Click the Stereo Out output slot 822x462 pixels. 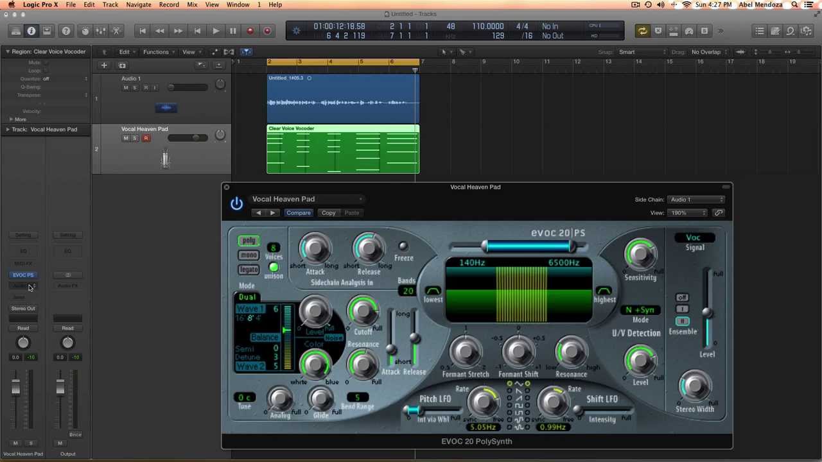point(23,309)
